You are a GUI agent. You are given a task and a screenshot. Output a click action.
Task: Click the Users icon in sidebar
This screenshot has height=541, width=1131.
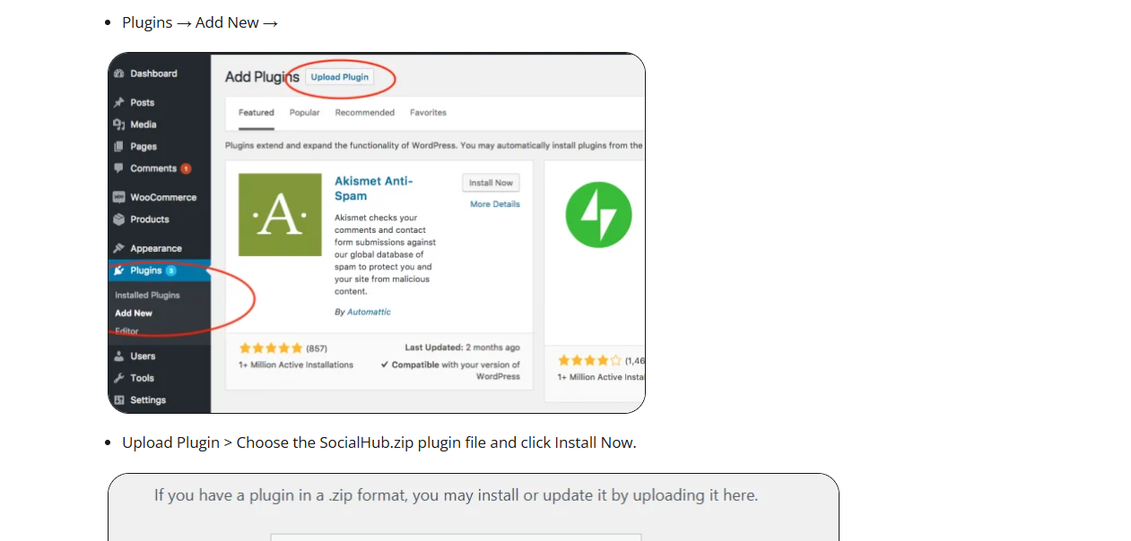coord(119,356)
